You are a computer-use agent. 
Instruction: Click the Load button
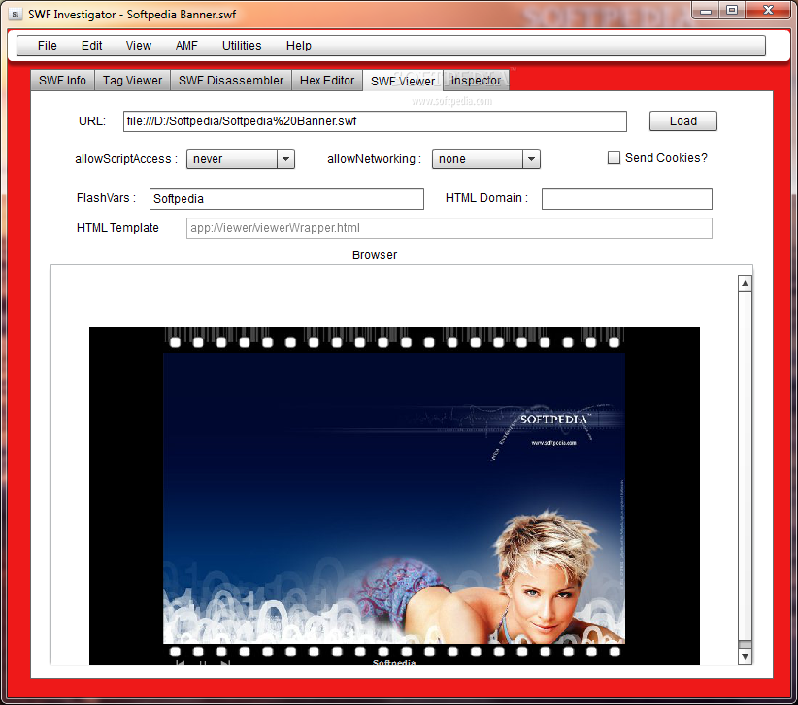(x=683, y=121)
